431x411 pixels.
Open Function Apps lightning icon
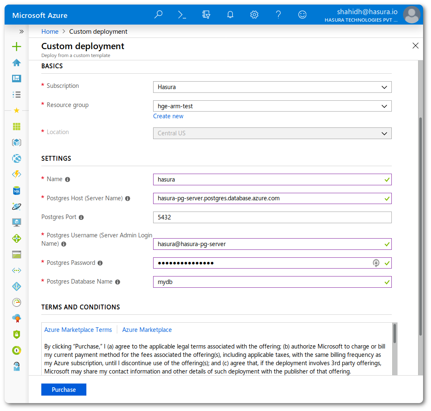coord(17,174)
